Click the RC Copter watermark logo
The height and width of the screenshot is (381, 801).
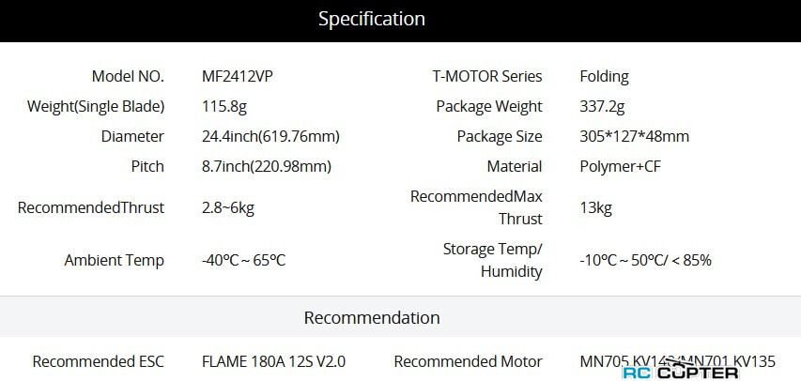point(681,372)
